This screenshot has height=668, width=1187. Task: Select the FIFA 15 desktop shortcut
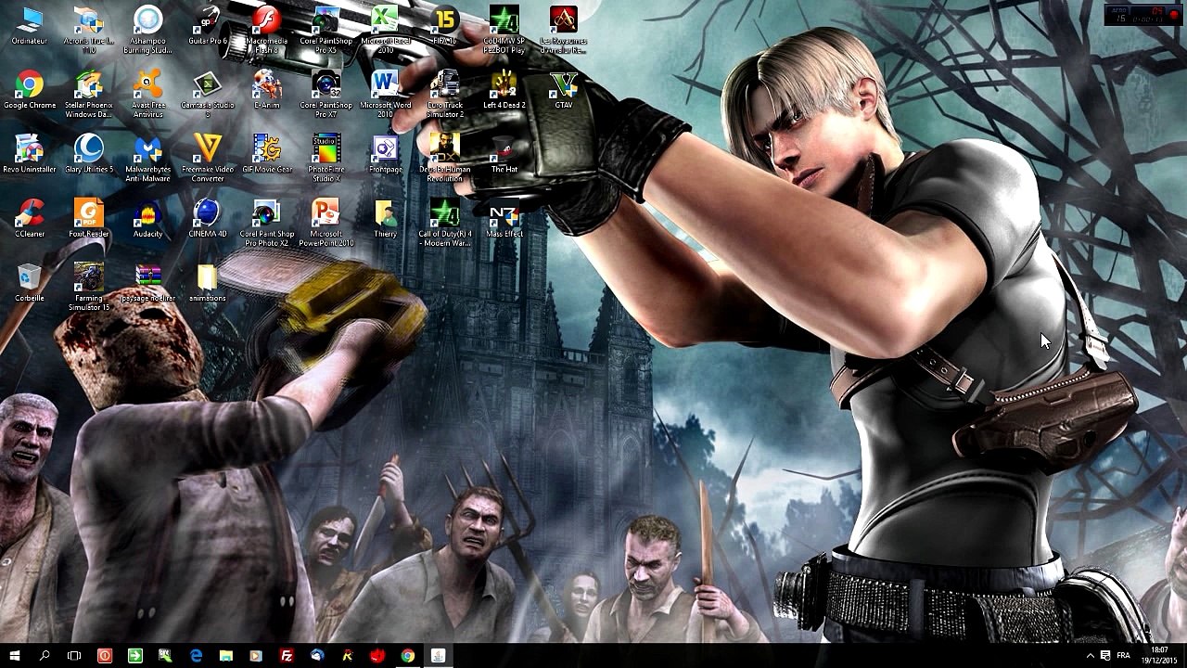(x=445, y=26)
